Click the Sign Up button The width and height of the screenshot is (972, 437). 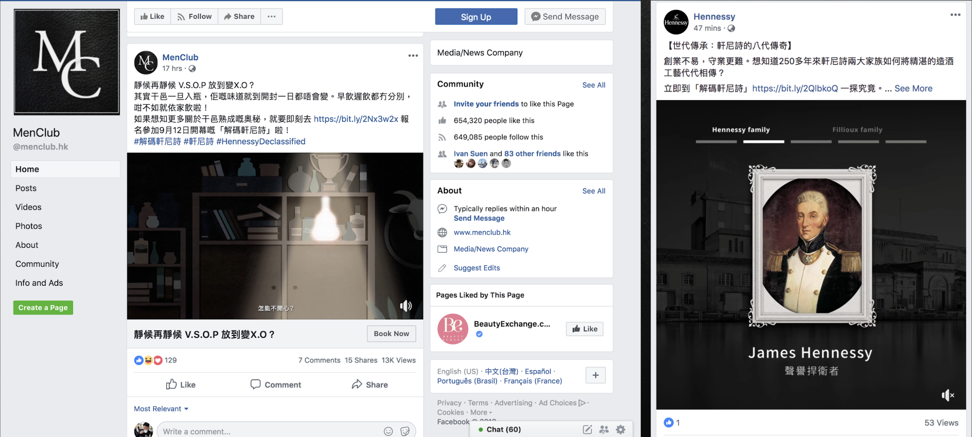pyautogui.click(x=476, y=17)
